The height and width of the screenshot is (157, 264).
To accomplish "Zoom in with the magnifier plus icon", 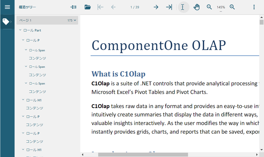I will (x=232, y=7).
